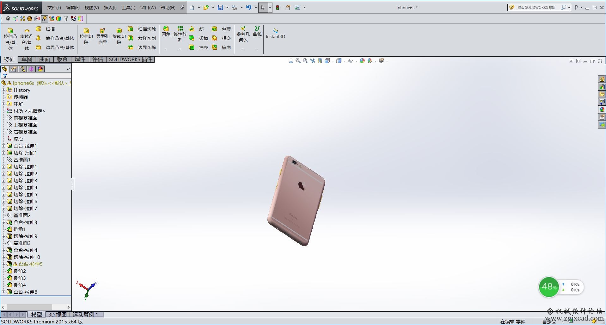Select the section view icon

pos(320,61)
